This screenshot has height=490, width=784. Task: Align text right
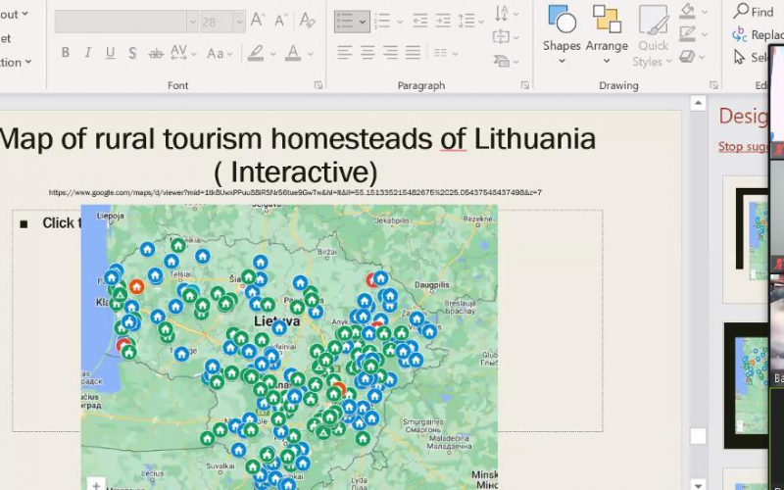[390, 52]
